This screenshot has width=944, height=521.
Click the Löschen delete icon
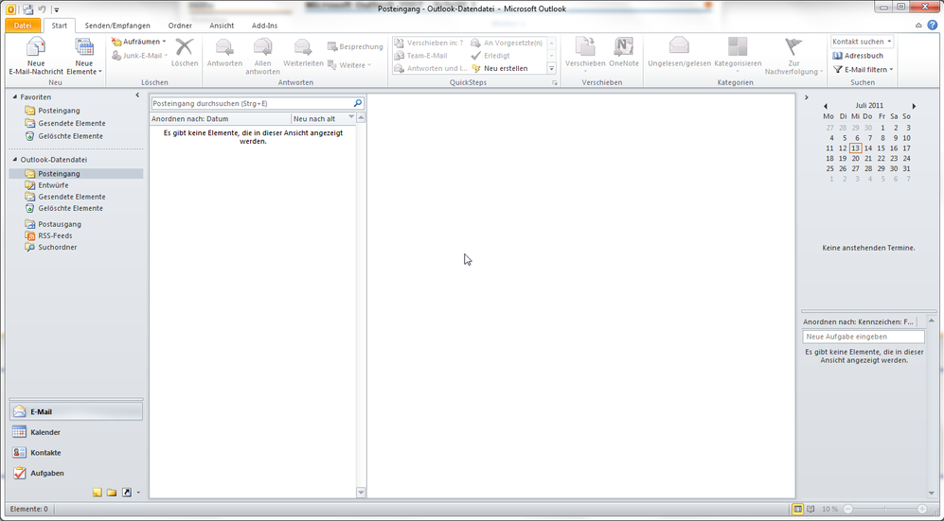click(x=185, y=53)
